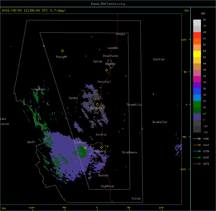Select the bright yellow legend swatch

click(197, 54)
